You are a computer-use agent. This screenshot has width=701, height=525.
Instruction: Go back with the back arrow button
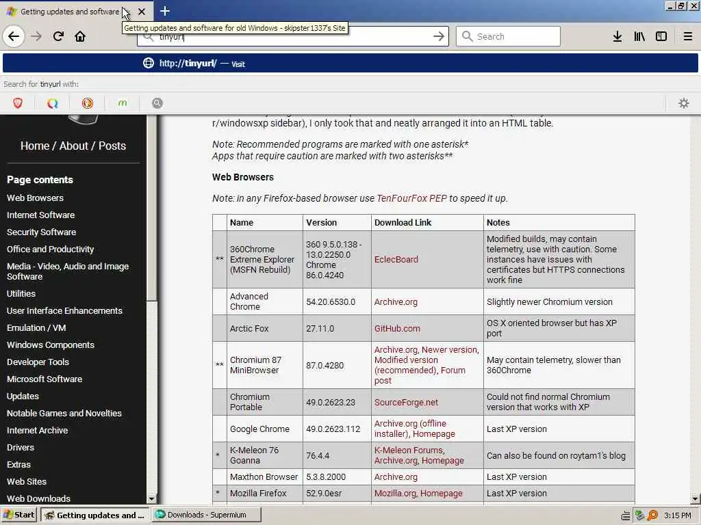(14, 36)
